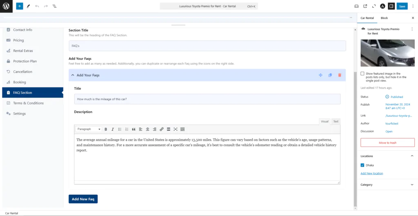Change the author tourfictest
418x216 pixels.
coord(392,123)
